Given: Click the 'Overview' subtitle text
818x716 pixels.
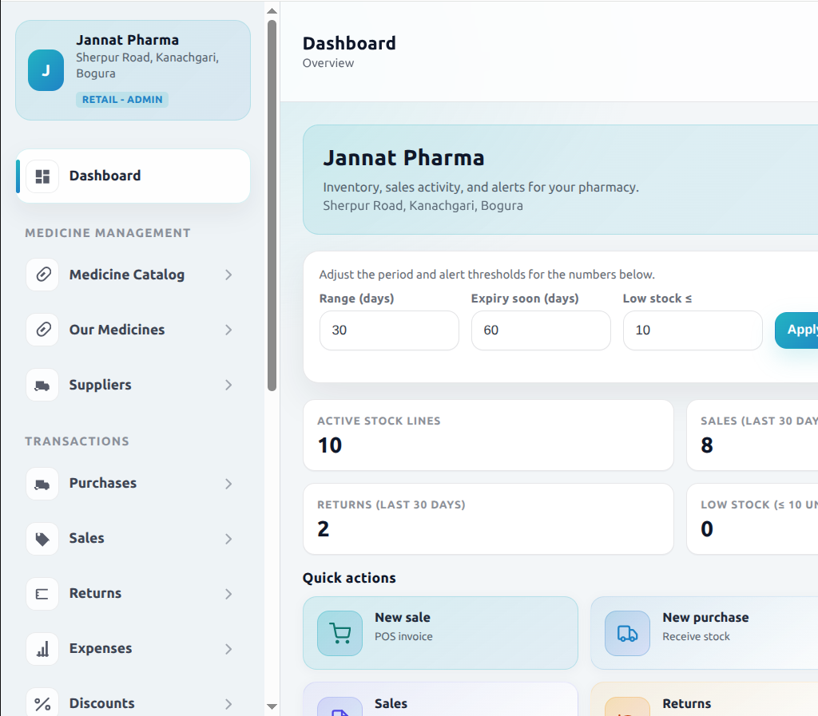Looking at the screenshot, I should (328, 63).
